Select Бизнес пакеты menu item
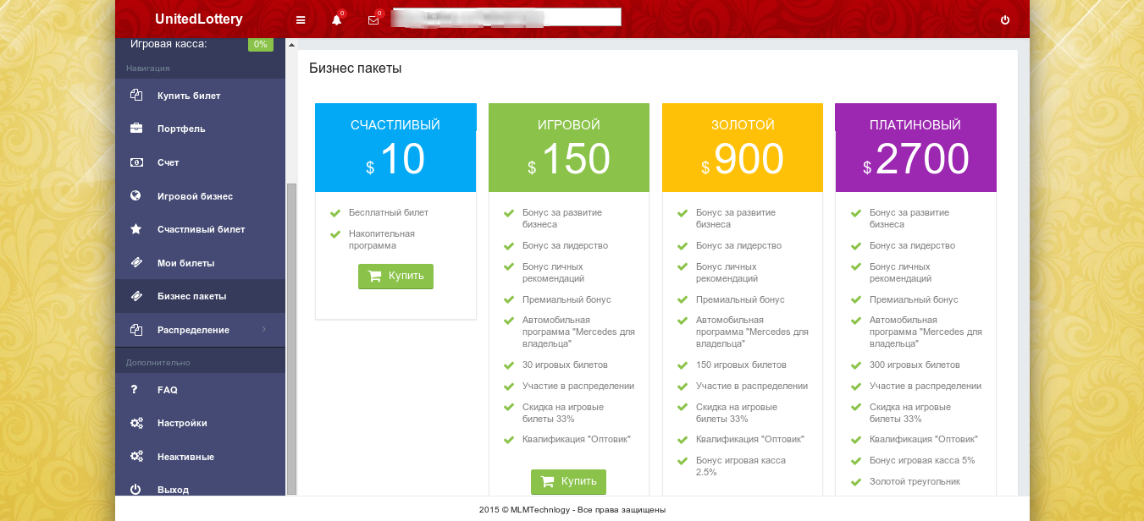This screenshot has width=1144, height=521. coord(200,296)
